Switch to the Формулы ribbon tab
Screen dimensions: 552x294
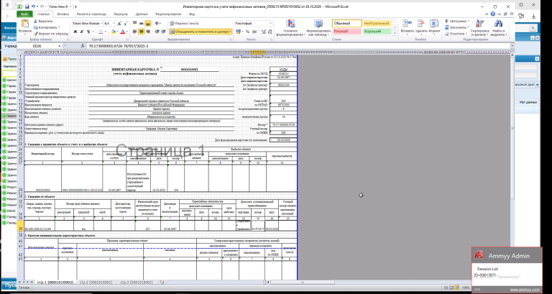coord(121,14)
